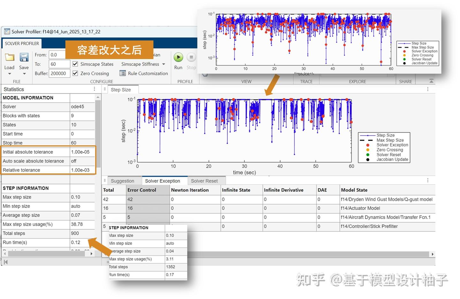Open the Simscape Stiffness dropdown
The image size is (460, 299).
point(143,64)
